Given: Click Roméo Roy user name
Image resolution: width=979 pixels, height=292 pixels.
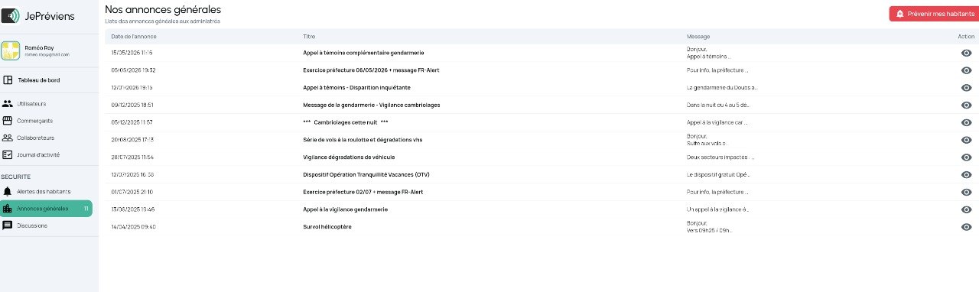Looking at the screenshot, I should pos(40,47).
